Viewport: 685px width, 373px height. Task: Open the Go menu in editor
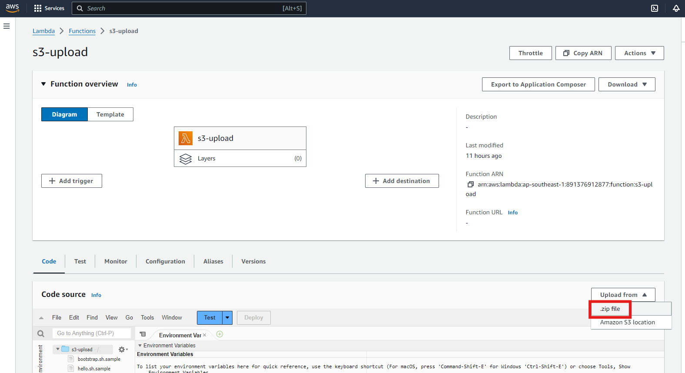pyautogui.click(x=129, y=318)
